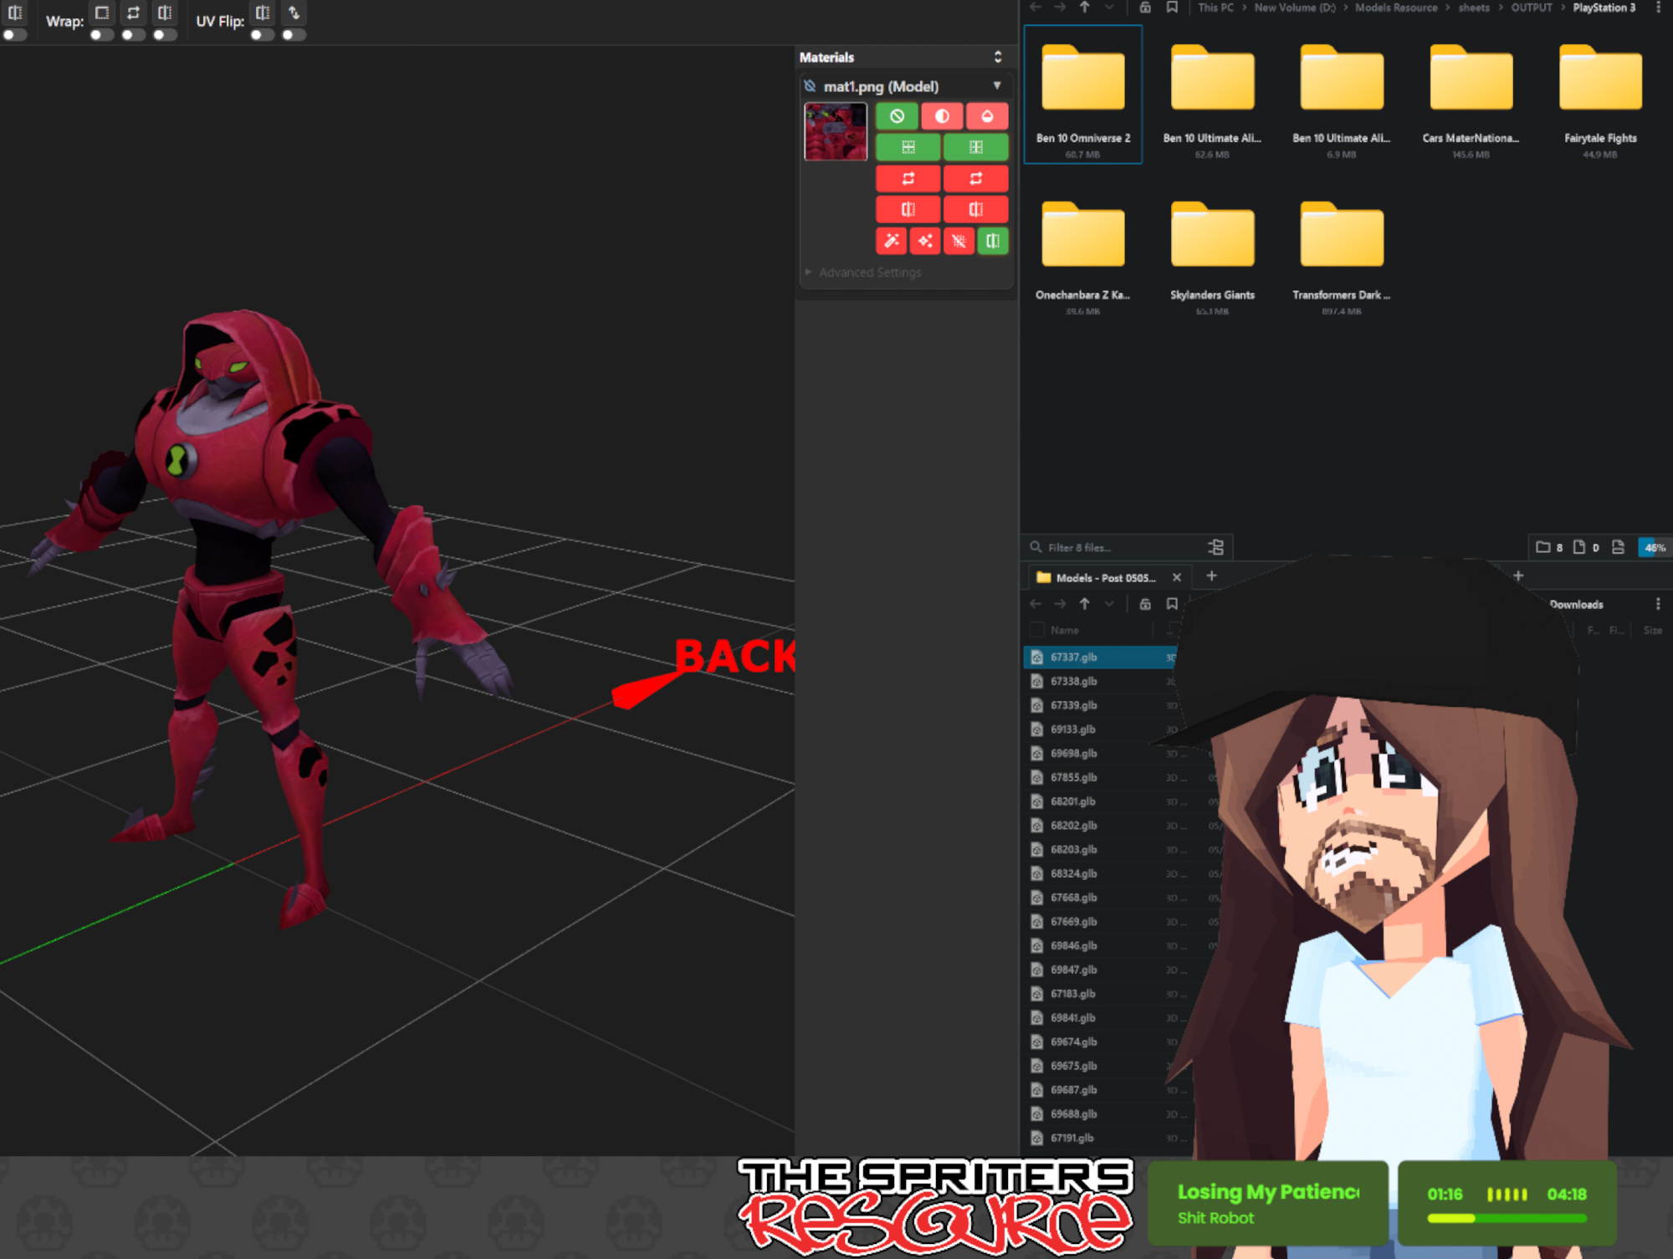The height and width of the screenshot is (1259, 1673).
Task: Expand the mat1.png (Model) dropdown arrow
Action: pyautogui.click(x=997, y=85)
